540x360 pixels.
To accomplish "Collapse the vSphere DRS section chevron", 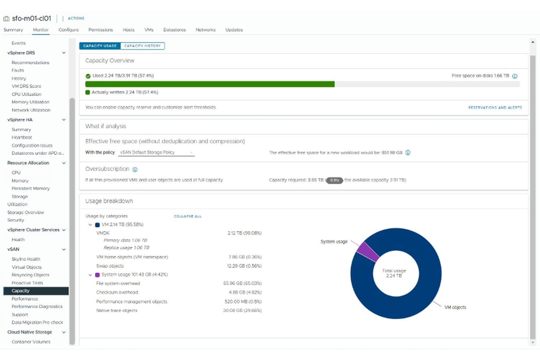I will pyautogui.click(x=64, y=53).
